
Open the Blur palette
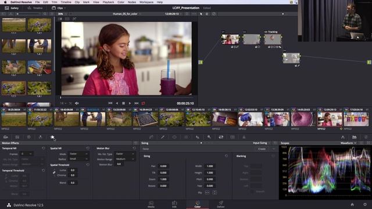click(x=198, y=137)
